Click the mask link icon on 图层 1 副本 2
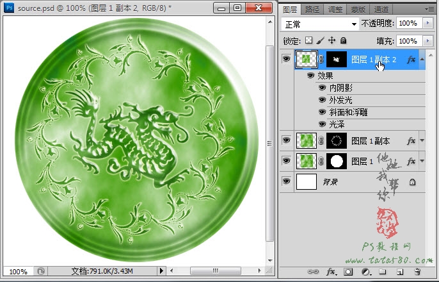 [321, 59]
